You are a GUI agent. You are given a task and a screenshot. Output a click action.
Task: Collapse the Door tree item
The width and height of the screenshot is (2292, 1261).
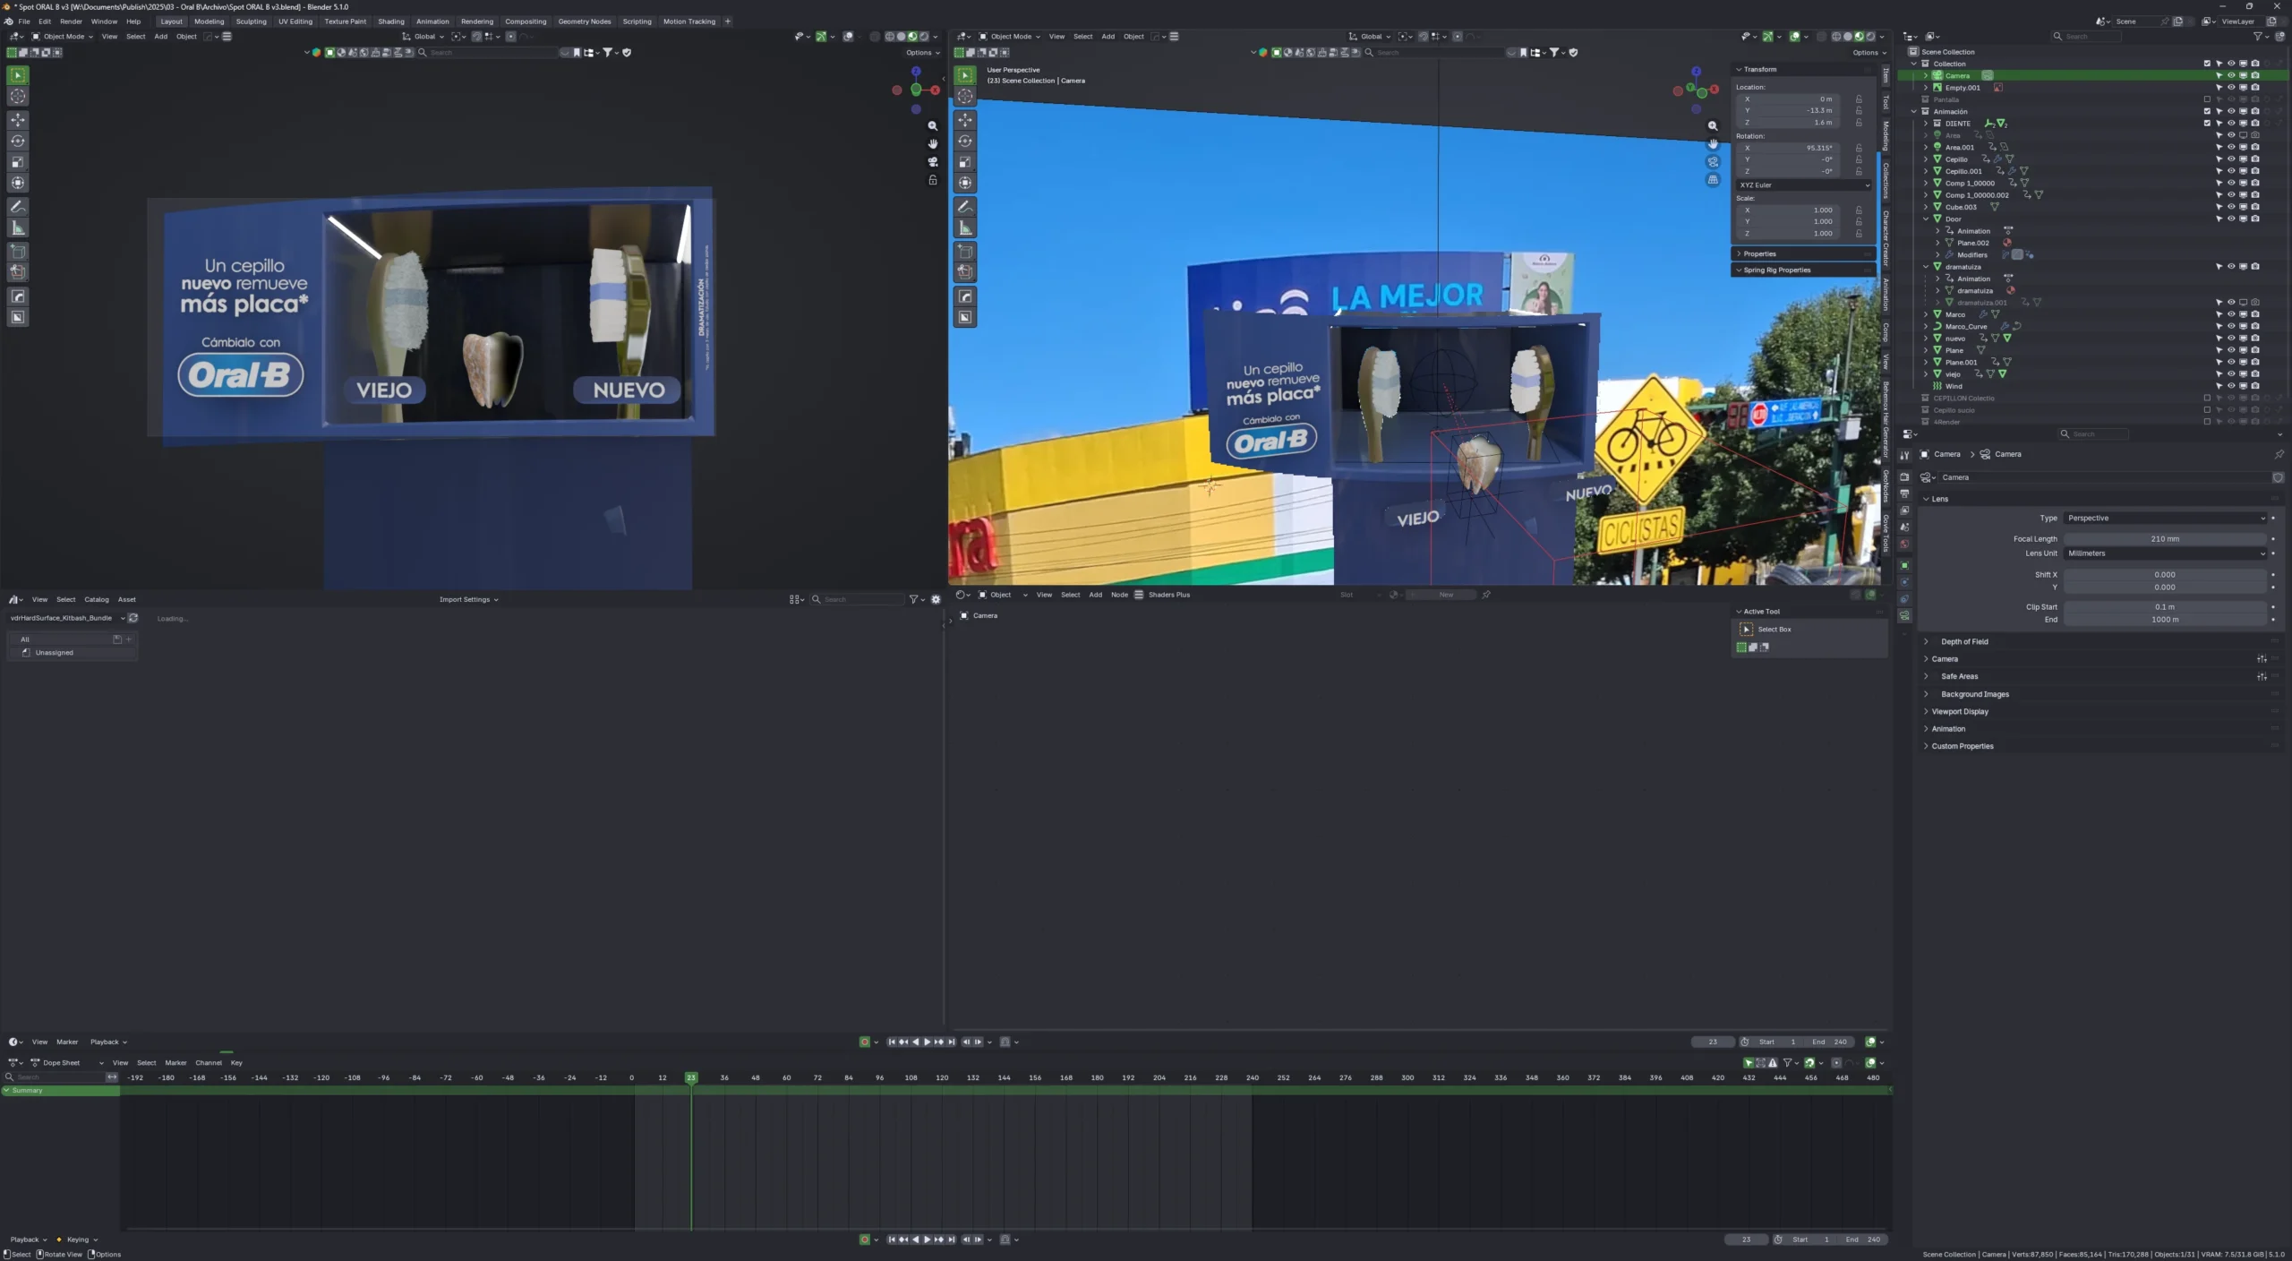[1927, 219]
